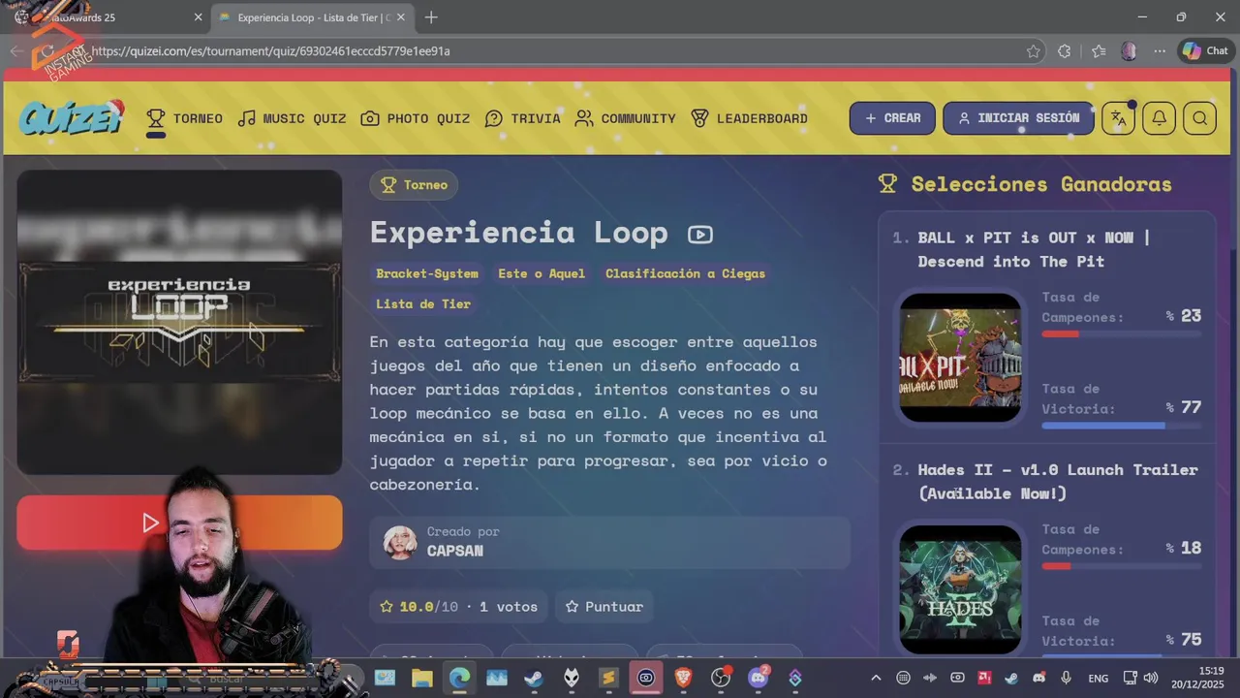Open browser extensions icon
1240x698 pixels.
[1065, 51]
